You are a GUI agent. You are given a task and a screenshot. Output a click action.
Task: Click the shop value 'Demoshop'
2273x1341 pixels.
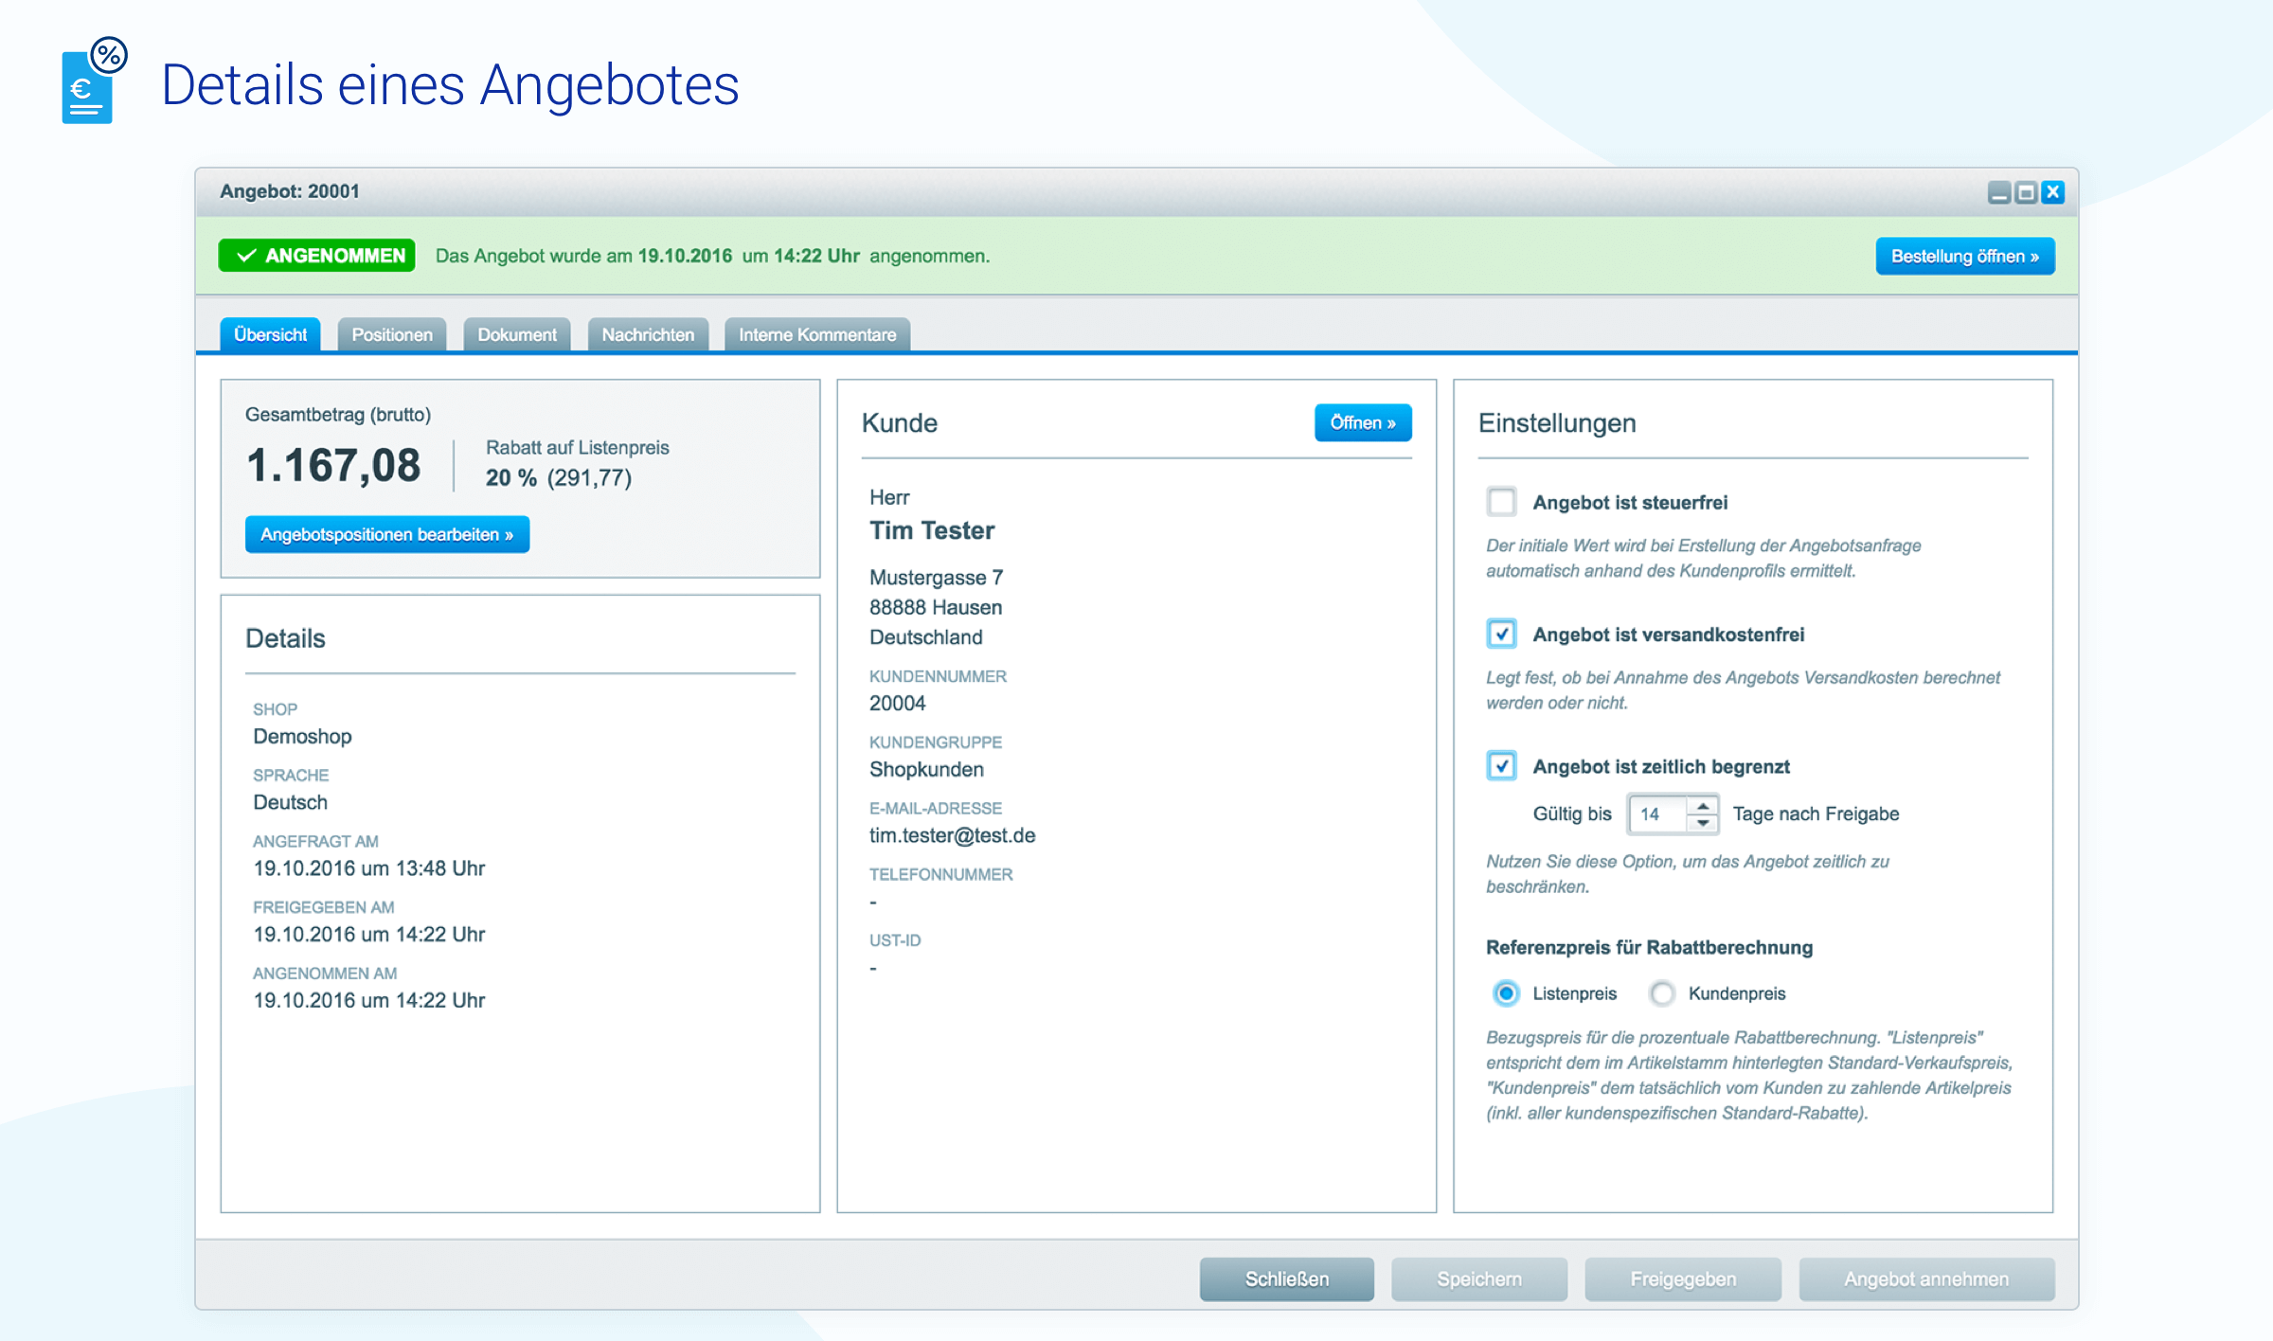coord(302,737)
